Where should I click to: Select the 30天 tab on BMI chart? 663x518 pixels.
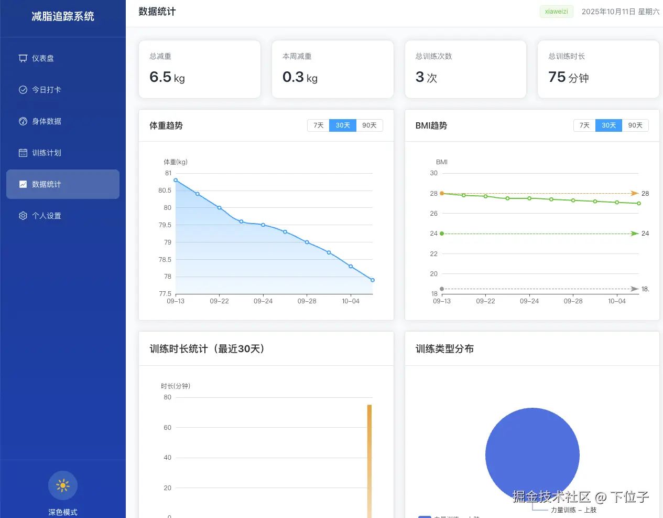(608, 125)
